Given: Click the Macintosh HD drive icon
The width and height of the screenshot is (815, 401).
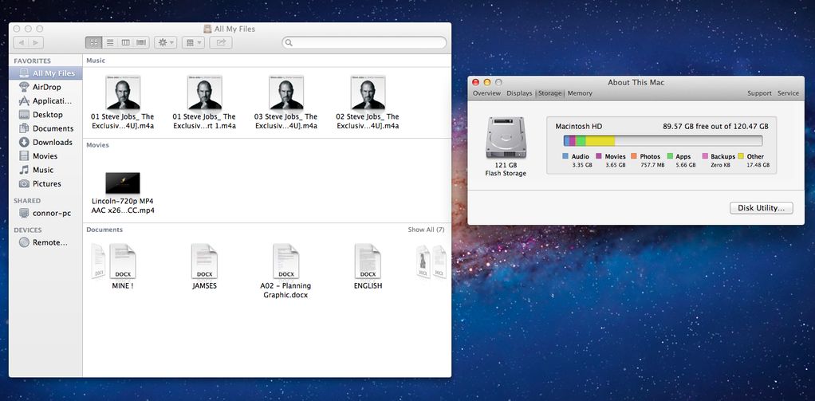Looking at the screenshot, I should [506, 138].
